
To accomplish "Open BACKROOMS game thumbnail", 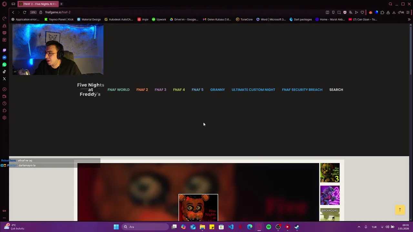I will (x=330, y=215).
